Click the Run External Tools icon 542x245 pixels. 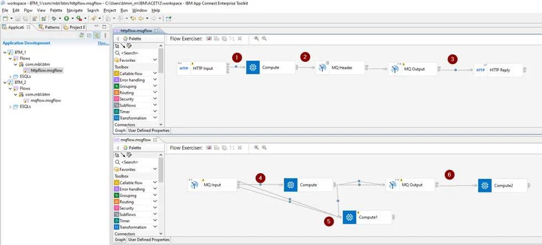coord(79,19)
